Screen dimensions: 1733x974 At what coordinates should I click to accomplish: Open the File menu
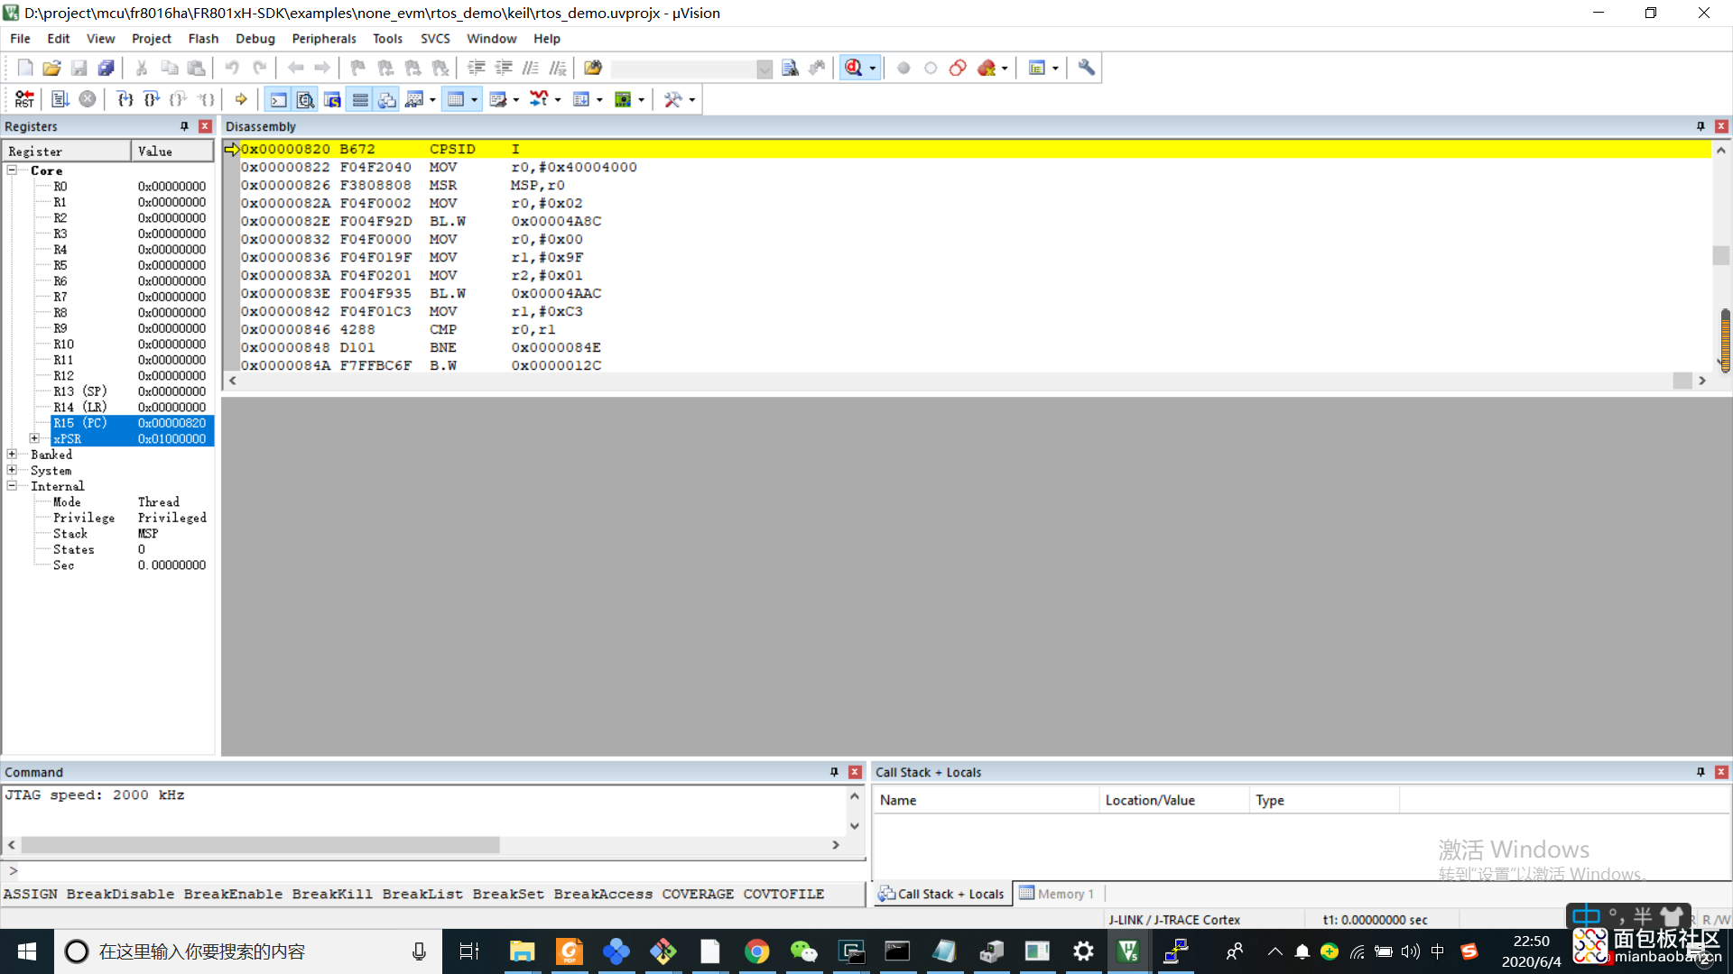20,39
